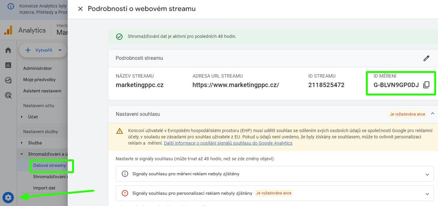This screenshot has height=206, width=438.
Task: Click the pencil edit icon for stream details
Action: tap(426, 58)
